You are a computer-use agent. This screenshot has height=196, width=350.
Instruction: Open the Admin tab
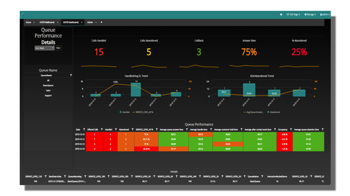point(90,22)
